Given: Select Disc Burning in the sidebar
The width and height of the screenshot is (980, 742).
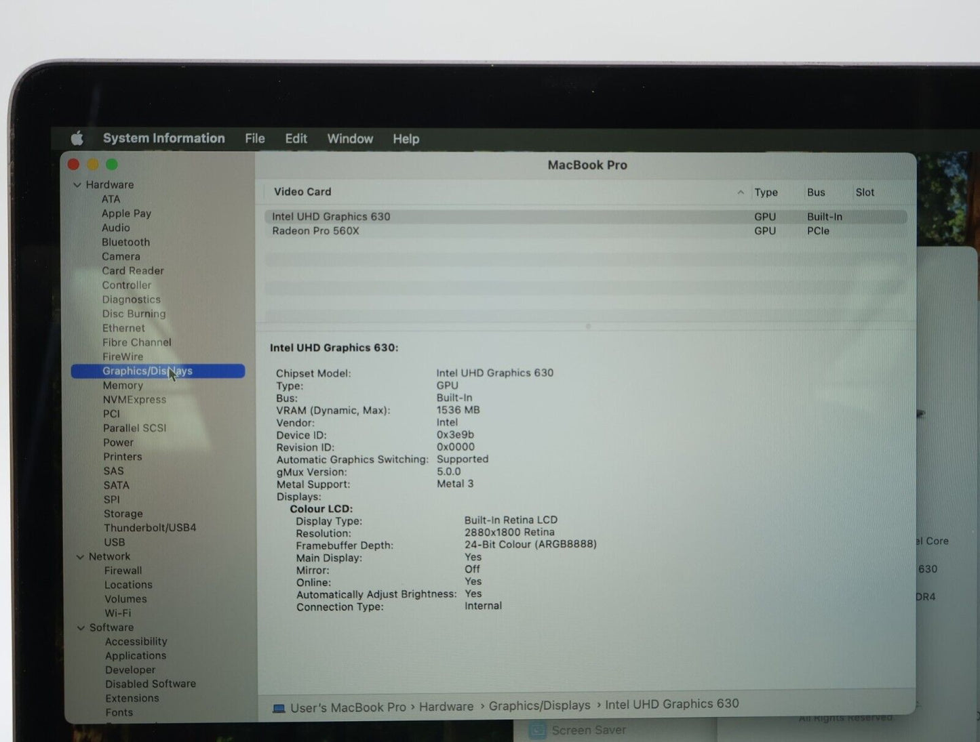Looking at the screenshot, I should click(134, 314).
